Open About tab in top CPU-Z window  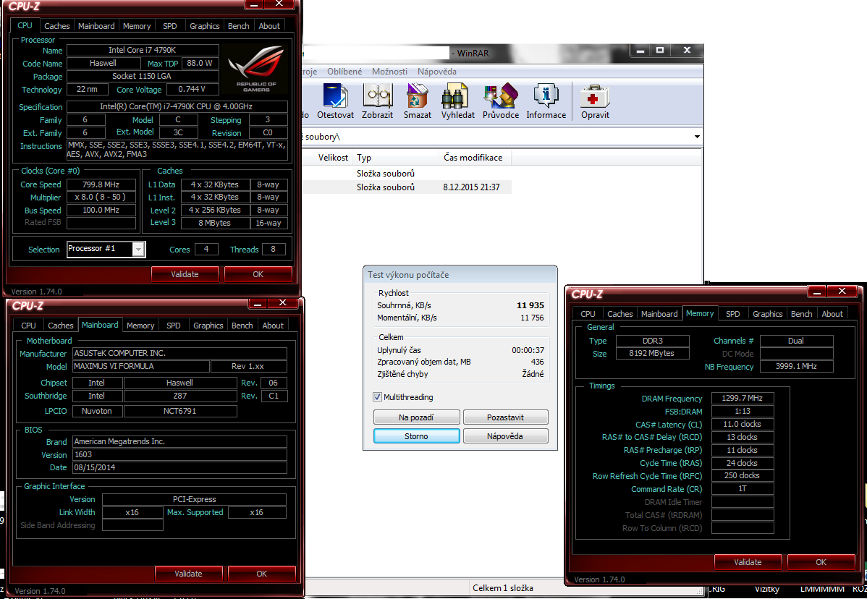pos(269,26)
